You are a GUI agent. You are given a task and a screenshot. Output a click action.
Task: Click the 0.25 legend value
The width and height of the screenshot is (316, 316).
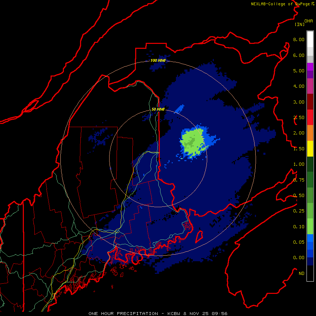pyautogui.click(x=299, y=211)
